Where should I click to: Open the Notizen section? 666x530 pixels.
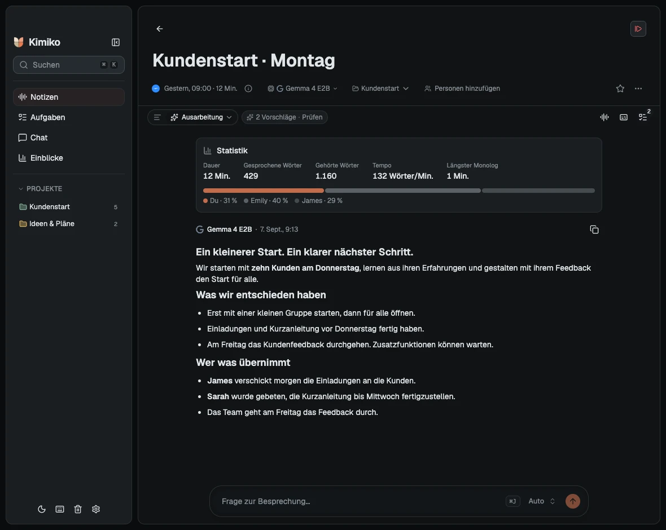coord(69,97)
